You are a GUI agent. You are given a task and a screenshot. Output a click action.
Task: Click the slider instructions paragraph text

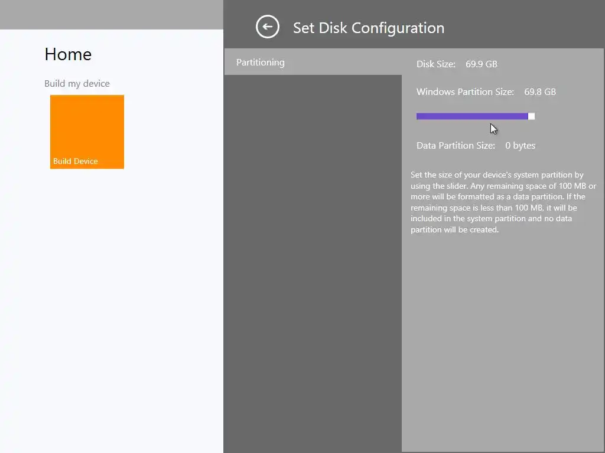pos(503,202)
